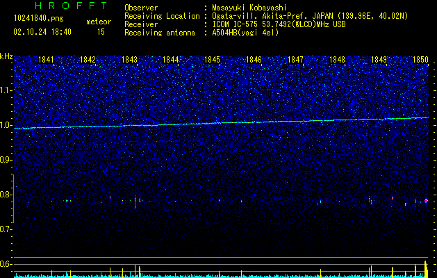Click the 1845 time marker
The width and height of the screenshot is (437, 278).
(x=213, y=60)
